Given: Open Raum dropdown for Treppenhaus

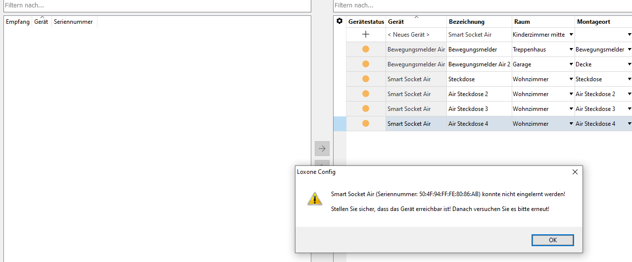Looking at the screenshot, I should click(571, 50).
